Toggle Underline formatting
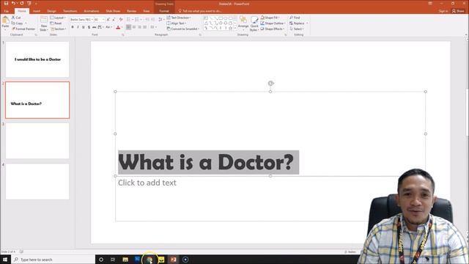 pyautogui.click(x=83, y=27)
